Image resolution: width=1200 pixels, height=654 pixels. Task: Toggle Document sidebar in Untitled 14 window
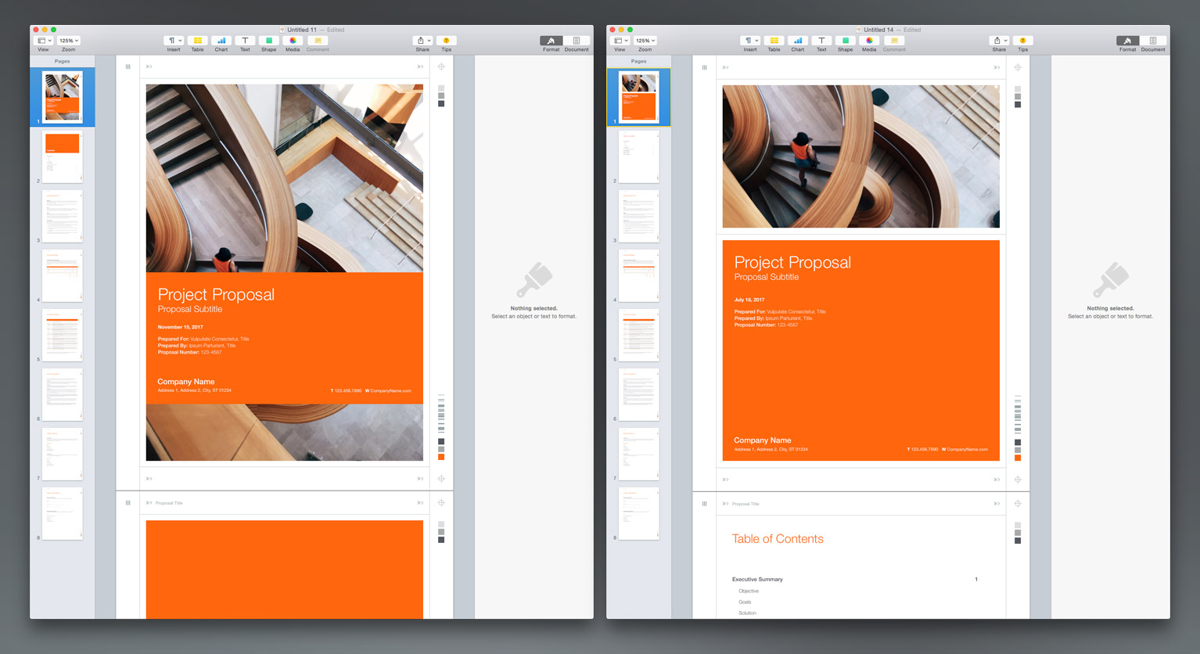(1152, 41)
